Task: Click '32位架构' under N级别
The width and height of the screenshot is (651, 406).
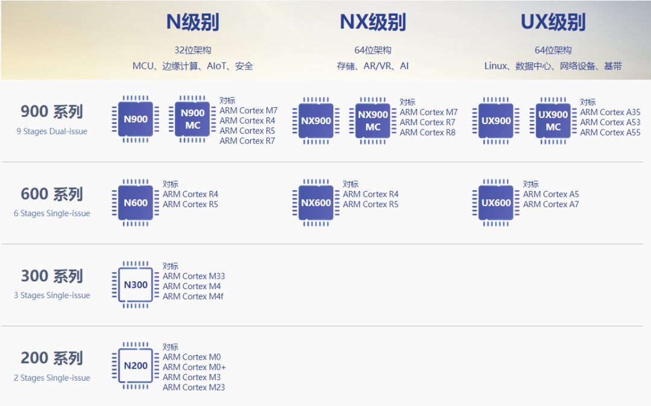Action: coord(193,50)
